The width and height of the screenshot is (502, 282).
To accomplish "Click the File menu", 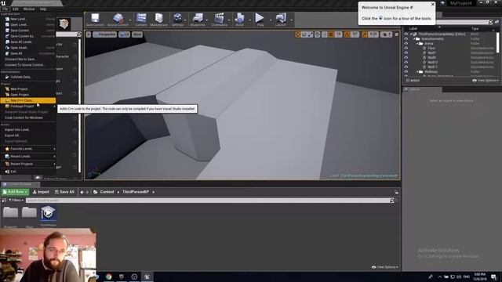I will (5, 9).
